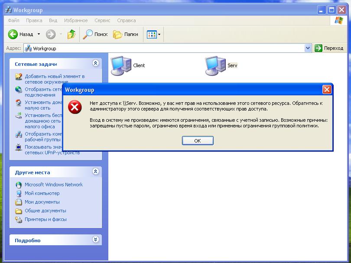Screen dimensions: 351x263
Task: Maximize the Workgroup explorer window
Action: point(331,10)
